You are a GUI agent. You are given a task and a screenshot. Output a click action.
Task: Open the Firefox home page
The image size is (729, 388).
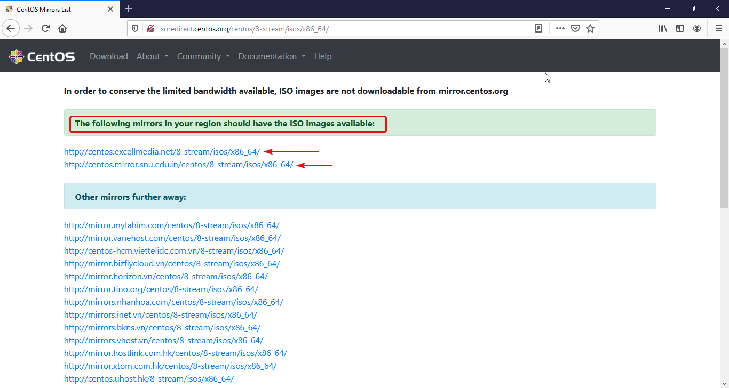[62, 28]
